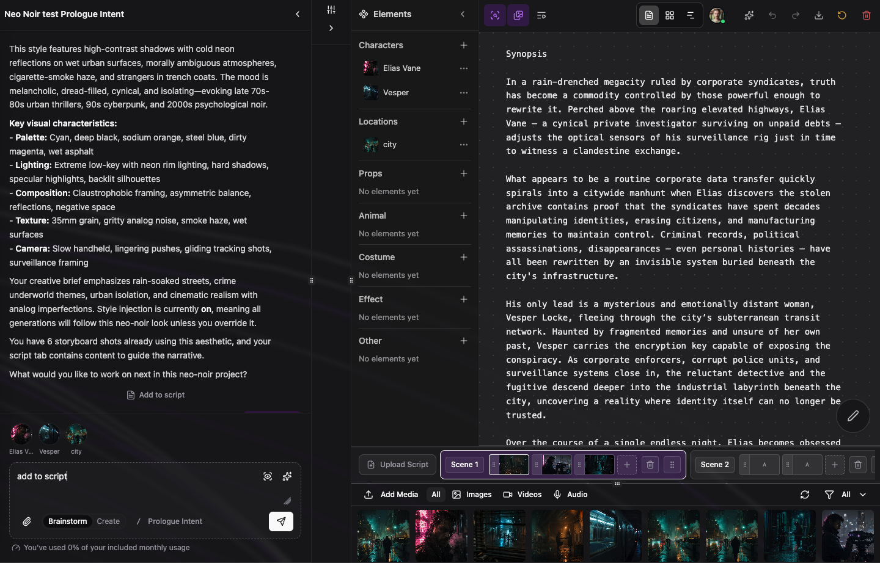Switch to outline list view

point(691,15)
